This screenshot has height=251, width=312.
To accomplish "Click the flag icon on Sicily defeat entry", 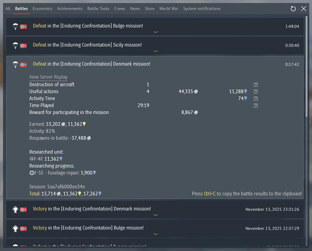I will [x=23, y=45].
